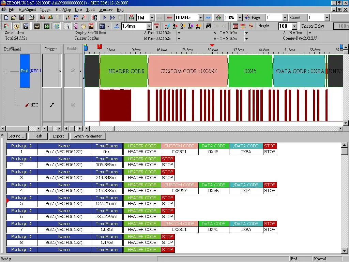Open the Data menu
Image resolution: width=349 pixels, height=262 pixels.
click(78, 10)
